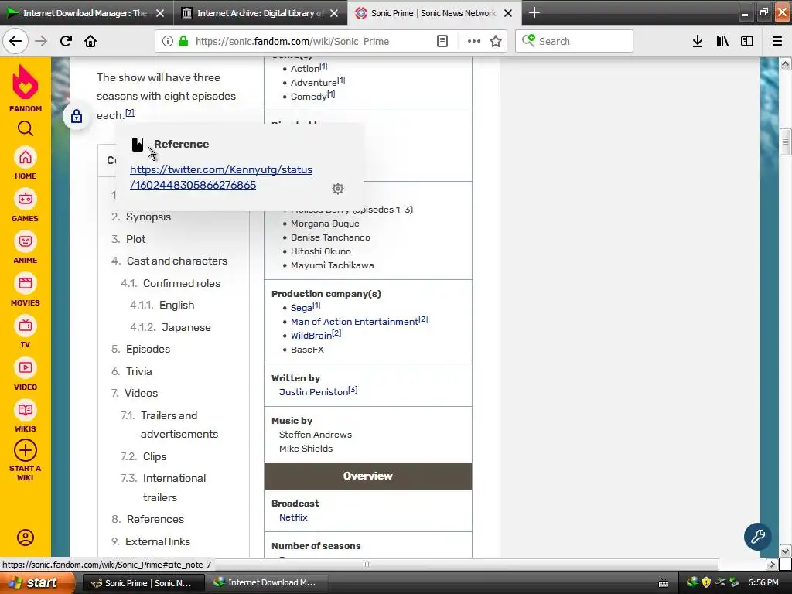
Task: Open Man of Action Entertainment link
Action: tap(354, 322)
